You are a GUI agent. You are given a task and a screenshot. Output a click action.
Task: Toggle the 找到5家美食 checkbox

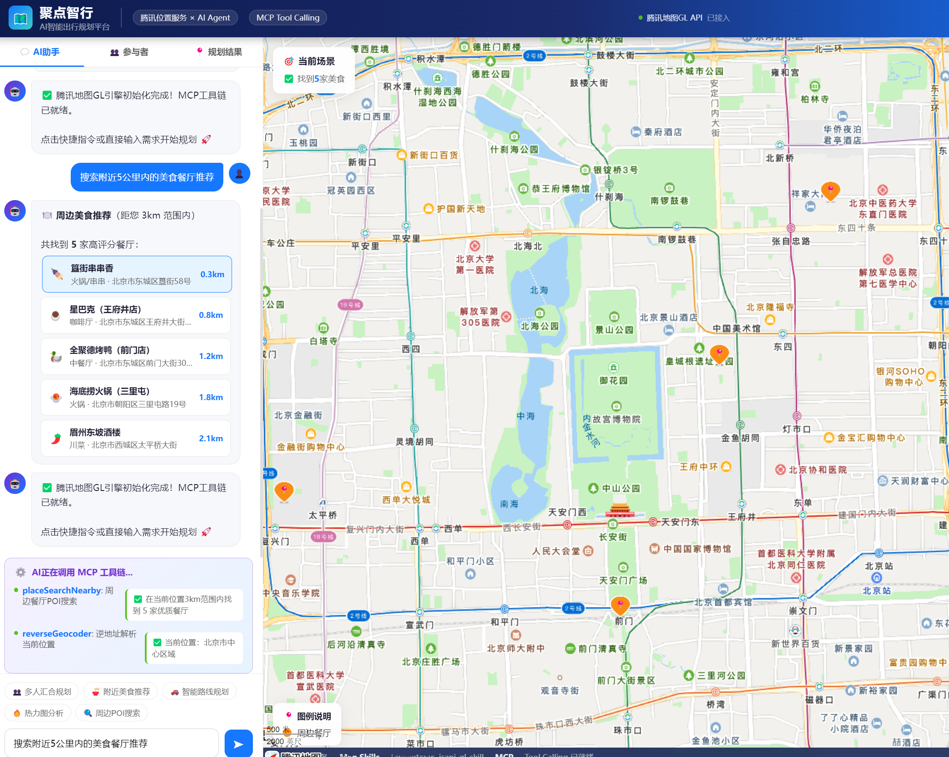click(289, 79)
